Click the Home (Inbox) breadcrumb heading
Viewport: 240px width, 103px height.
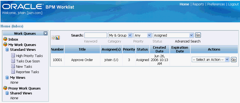click(12, 26)
